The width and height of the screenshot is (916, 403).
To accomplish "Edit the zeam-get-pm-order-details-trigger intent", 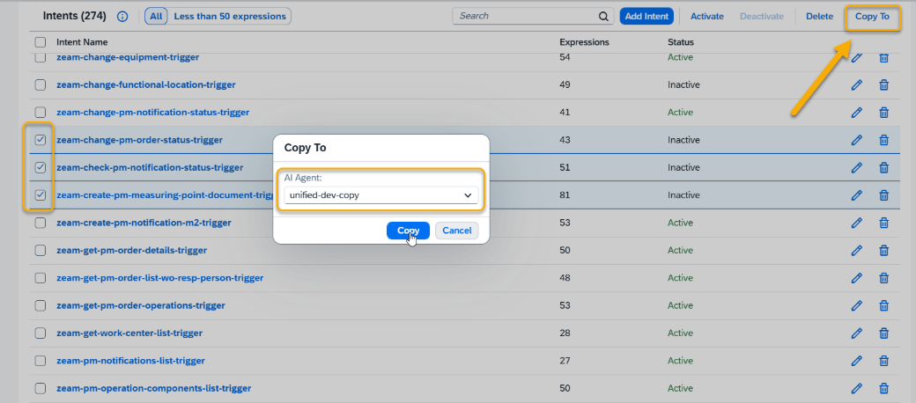I will (856, 251).
